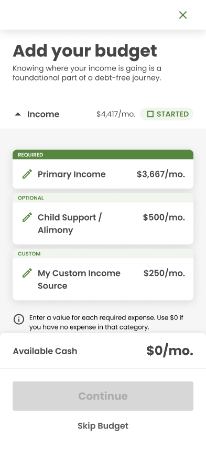
Task: Edit Child Support / Alimony via pencil icon
Action: (x=27, y=217)
